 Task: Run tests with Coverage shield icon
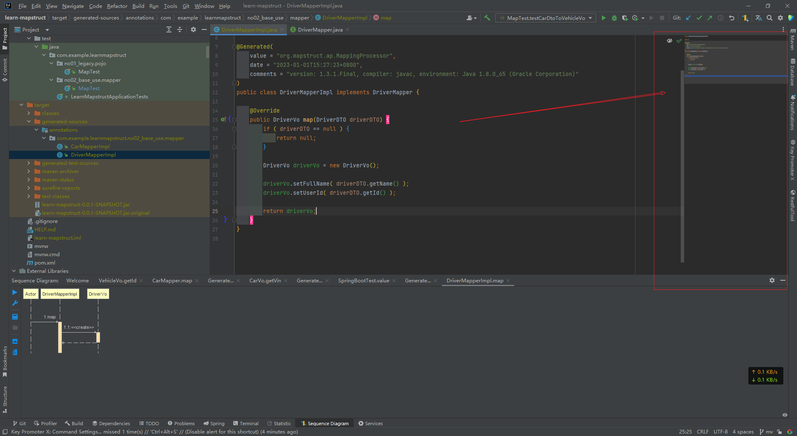coord(625,18)
